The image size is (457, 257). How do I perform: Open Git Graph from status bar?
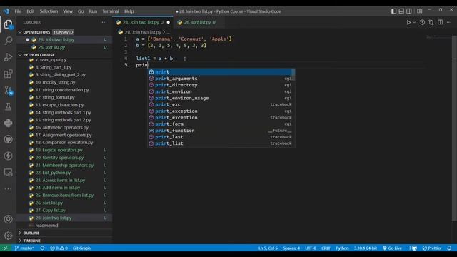tap(81, 248)
